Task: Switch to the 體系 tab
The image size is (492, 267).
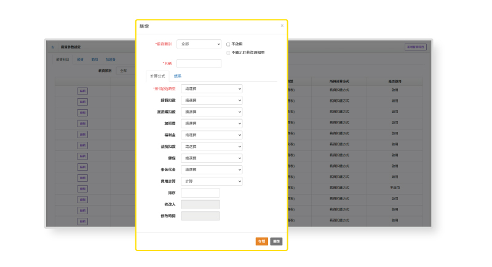Action: point(178,76)
